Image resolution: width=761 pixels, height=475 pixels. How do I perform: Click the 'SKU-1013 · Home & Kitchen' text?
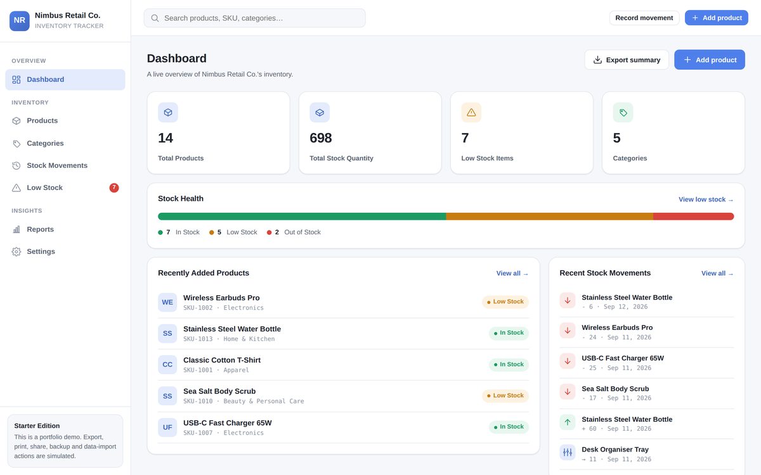click(229, 339)
